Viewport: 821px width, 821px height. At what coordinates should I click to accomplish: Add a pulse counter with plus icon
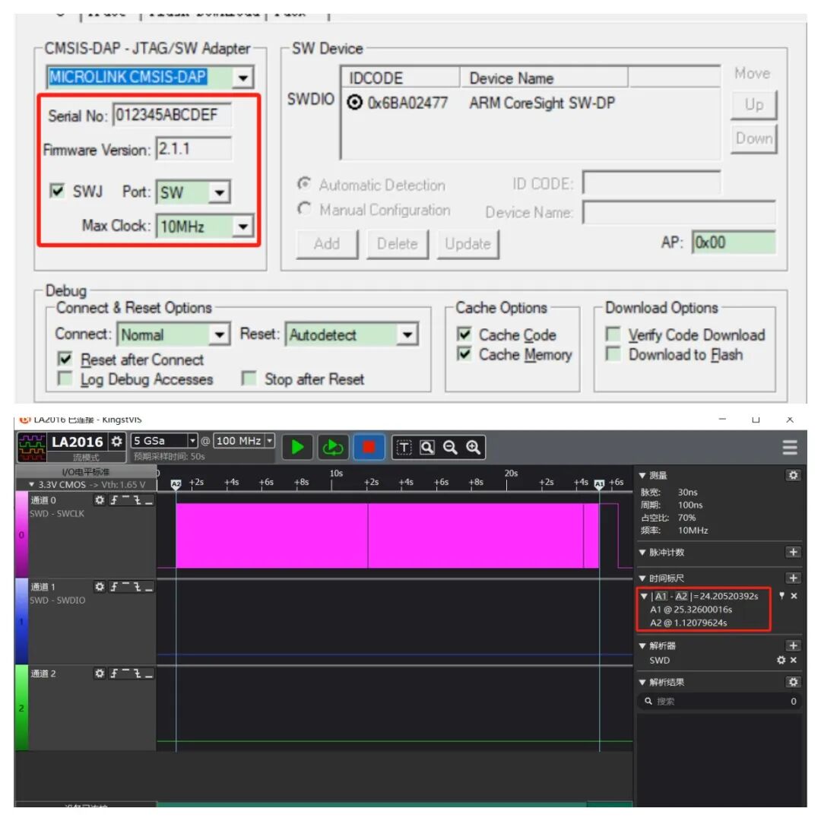click(793, 552)
